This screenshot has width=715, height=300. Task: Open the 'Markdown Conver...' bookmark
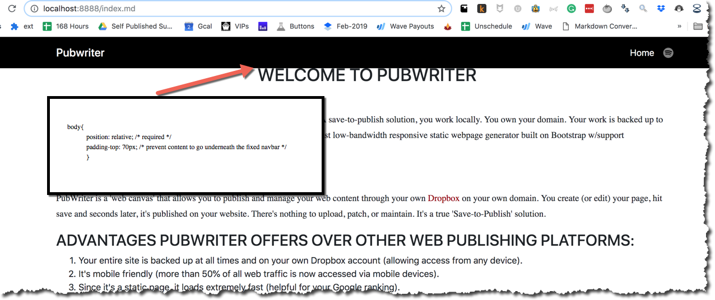click(x=599, y=26)
